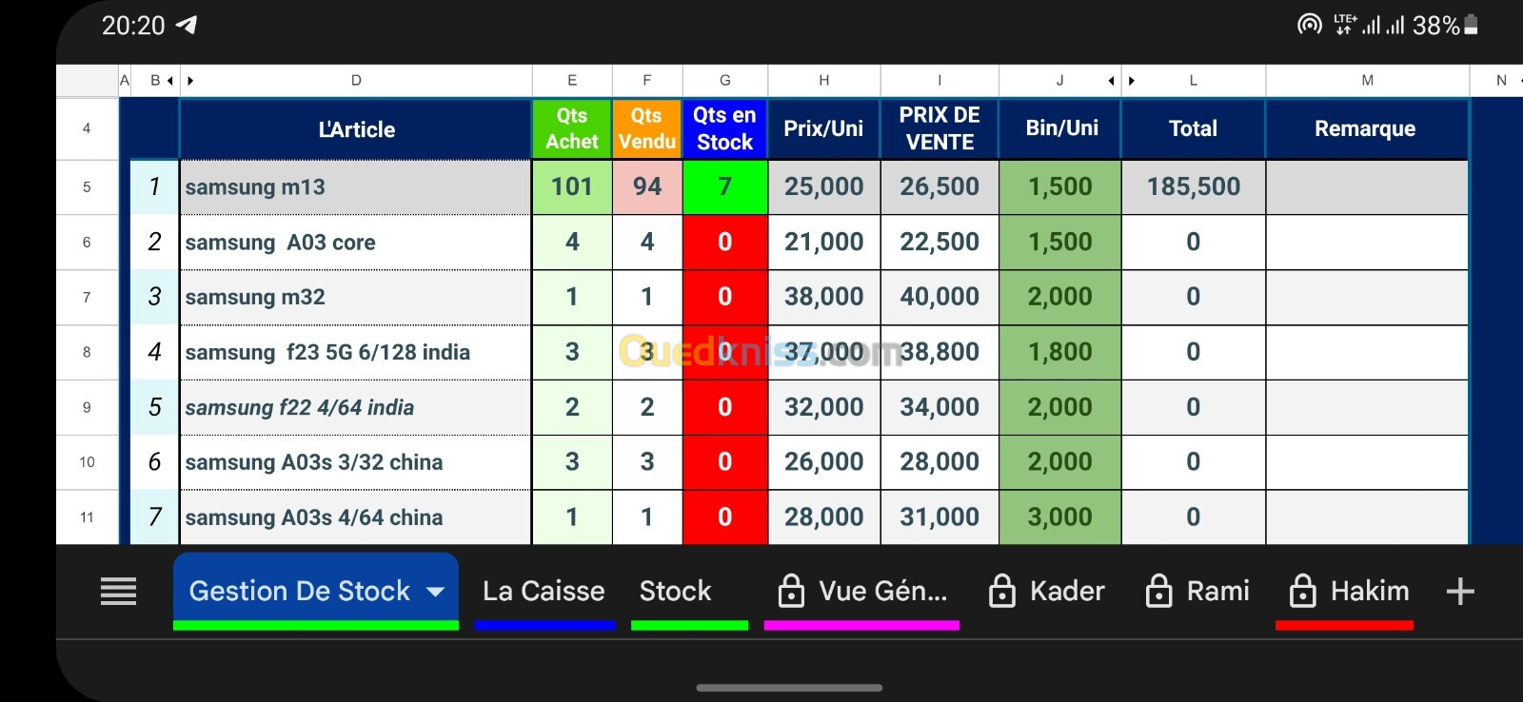Select the 1,800 profit per unit cell
1523x702 pixels.
pyautogui.click(x=1060, y=352)
